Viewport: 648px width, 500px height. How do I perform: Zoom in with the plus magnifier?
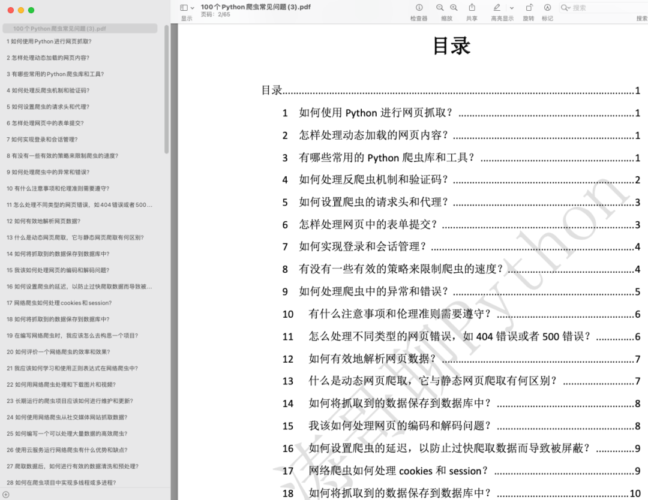(x=454, y=7)
